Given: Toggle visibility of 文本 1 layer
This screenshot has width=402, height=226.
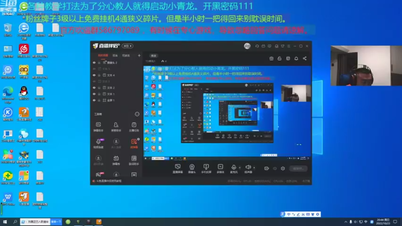Looking at the screenshot, I should pyautogui.click(x=94, y=94).
